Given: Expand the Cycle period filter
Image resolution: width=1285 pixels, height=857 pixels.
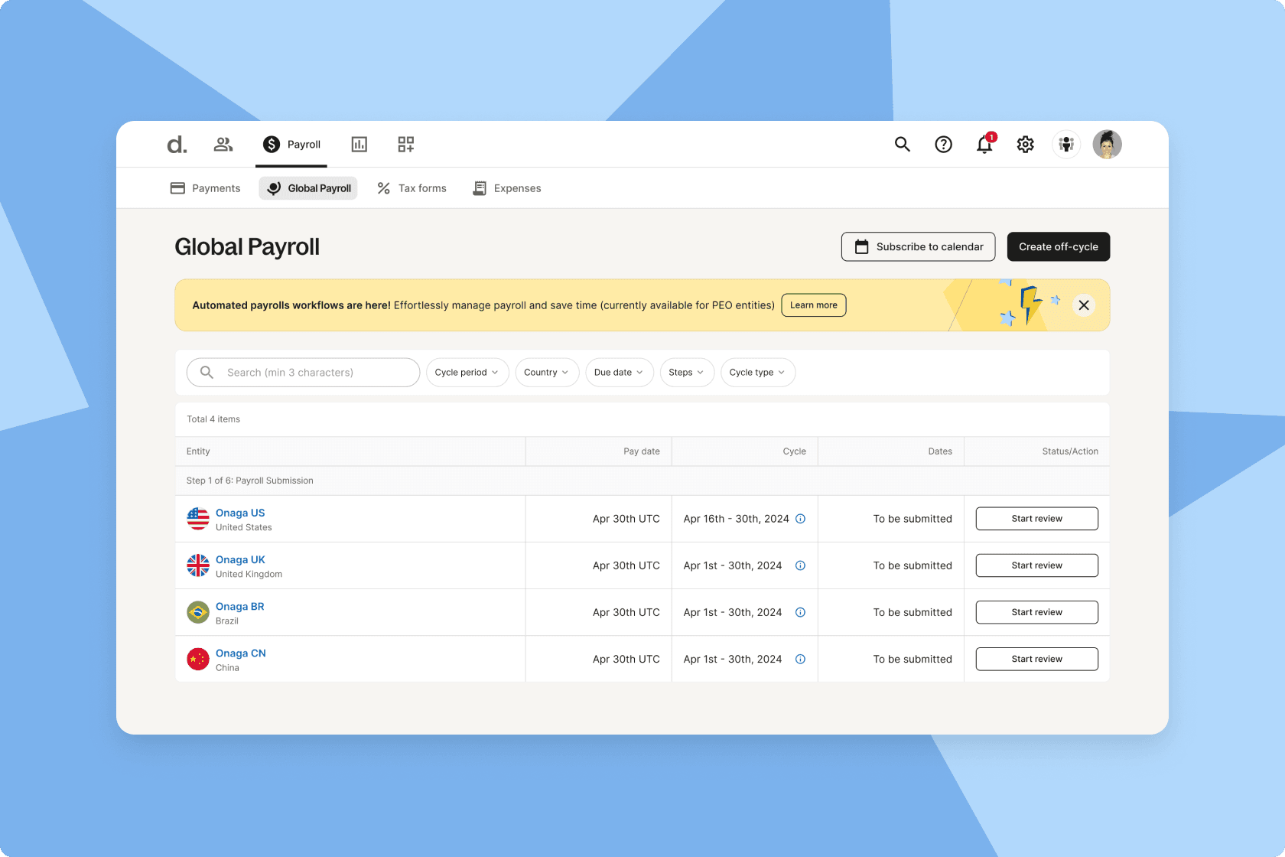Looking at the screenshot, I should (x=467, y=373).
